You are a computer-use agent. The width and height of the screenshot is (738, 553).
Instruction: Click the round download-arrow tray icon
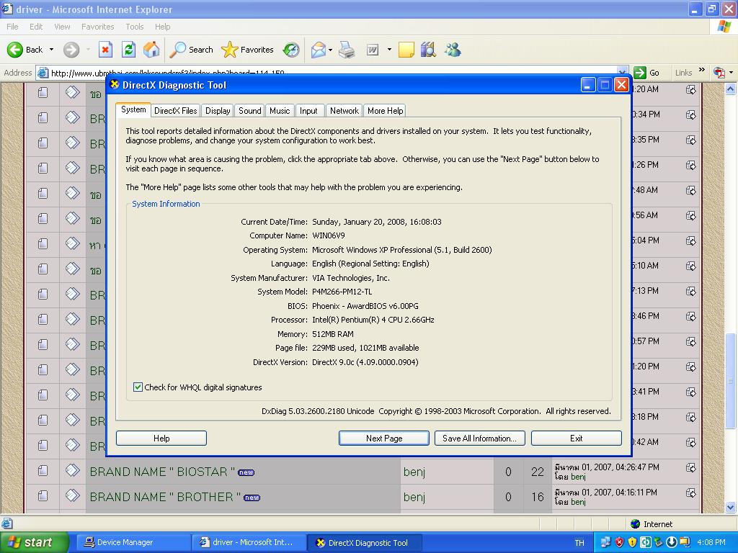[672, 542]
